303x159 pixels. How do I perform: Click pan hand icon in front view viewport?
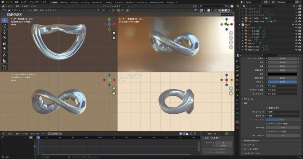(114, 93)
